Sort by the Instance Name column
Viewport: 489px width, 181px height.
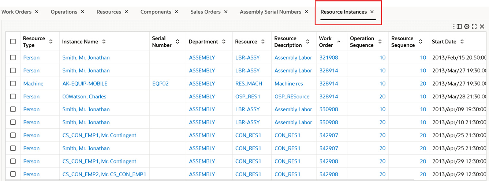(104, 42)
